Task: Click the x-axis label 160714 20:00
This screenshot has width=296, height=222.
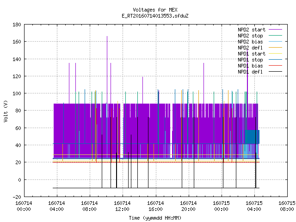Action: coord(188,206)
